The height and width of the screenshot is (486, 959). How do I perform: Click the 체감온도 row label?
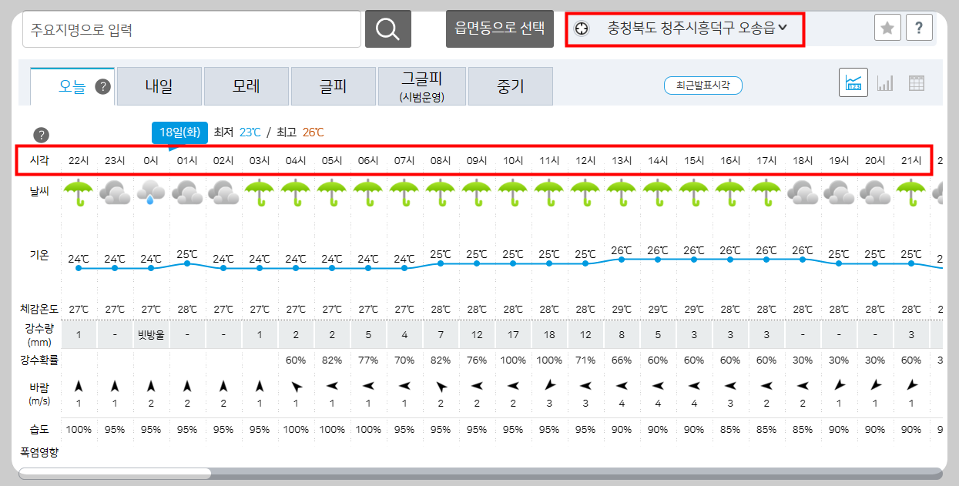39,309
